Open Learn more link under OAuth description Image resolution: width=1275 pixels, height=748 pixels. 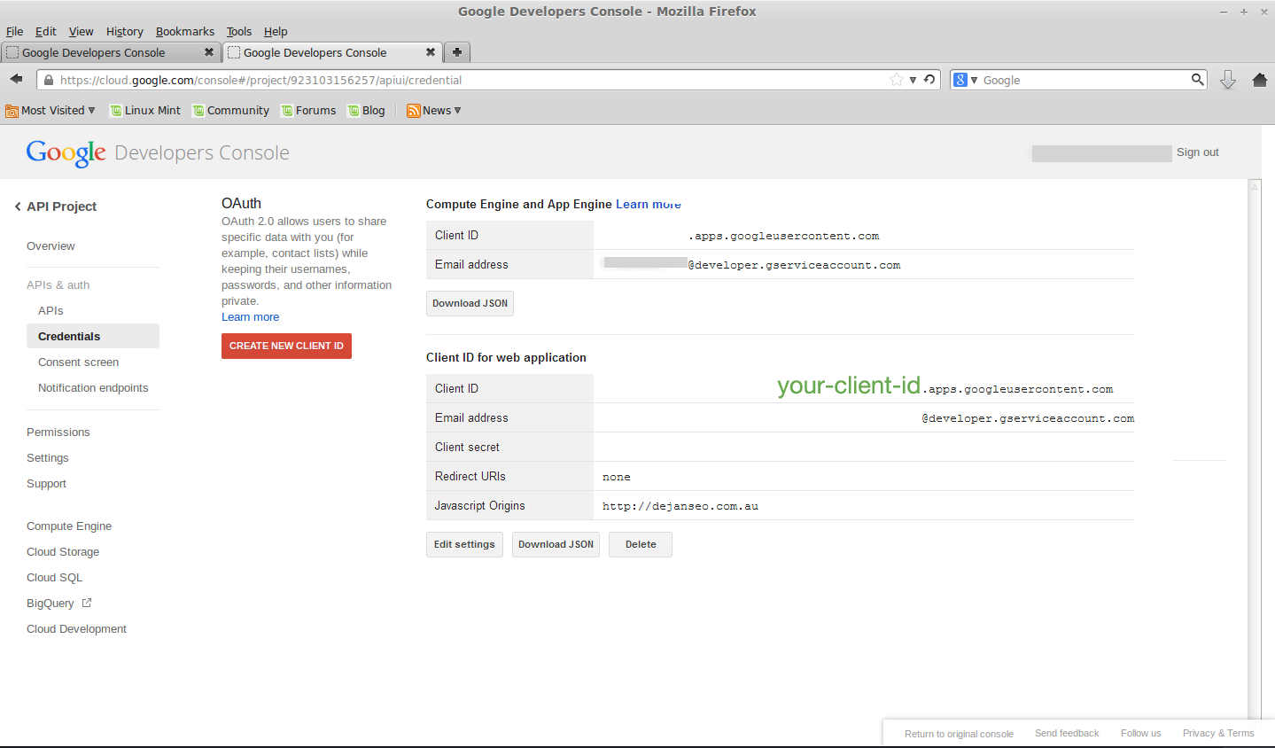point(250,317)
